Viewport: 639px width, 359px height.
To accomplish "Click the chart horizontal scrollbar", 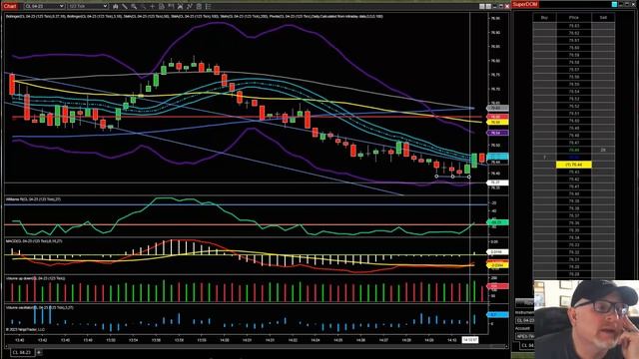I will [x=255, y=346].
